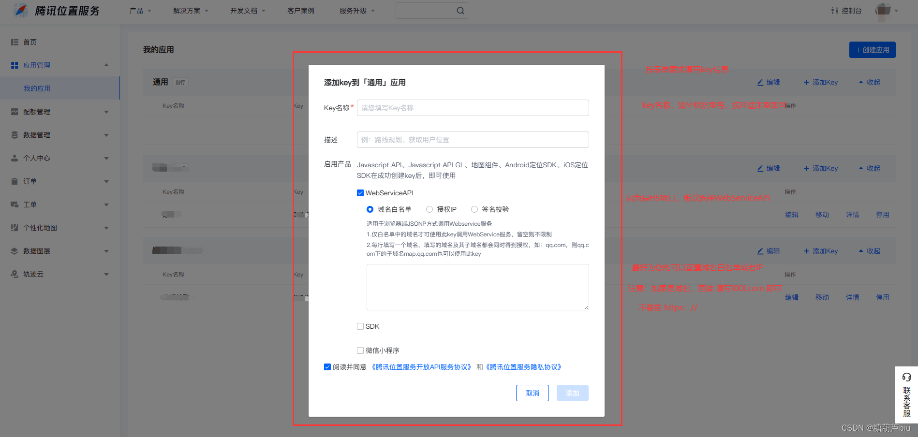Click the 数据管理 database icon
The image size is (918, 437).
(15, 135)
